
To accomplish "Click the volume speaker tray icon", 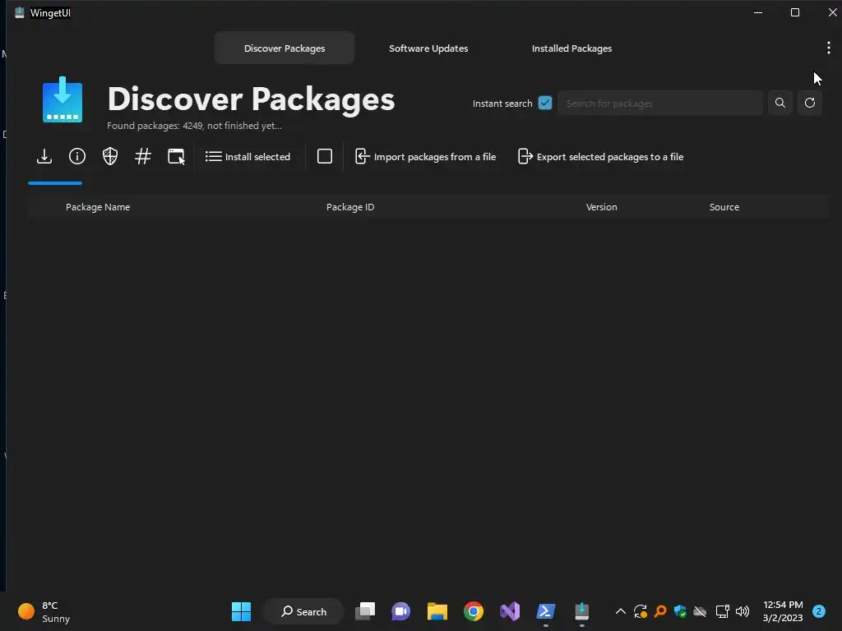I will (x=743, y=611).
